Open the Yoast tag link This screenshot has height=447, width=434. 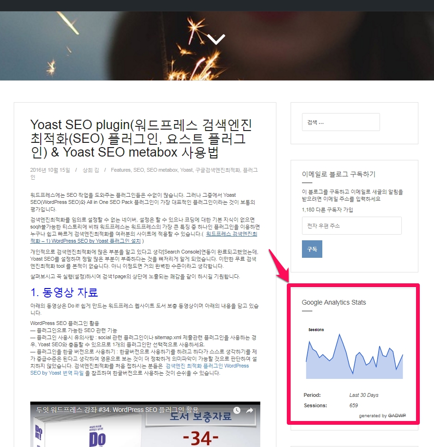point(186,171)
